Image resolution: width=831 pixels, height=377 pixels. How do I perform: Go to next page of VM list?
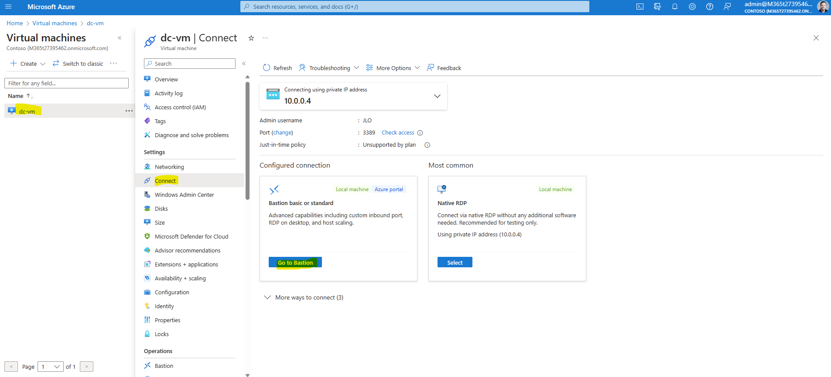87,367
